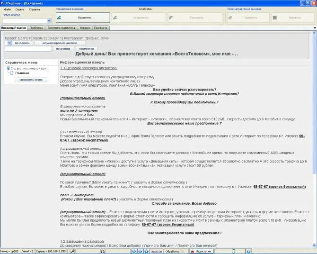Image resolution: width=317 pixels, height=254 pixels.
Task: Expand the Набор номера dropdown arrow
Action: 49,21
